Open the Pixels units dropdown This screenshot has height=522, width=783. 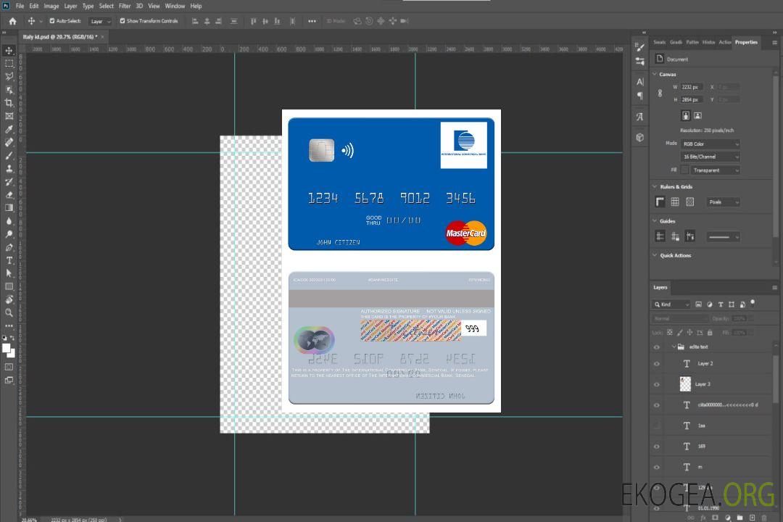pos(724,202)
